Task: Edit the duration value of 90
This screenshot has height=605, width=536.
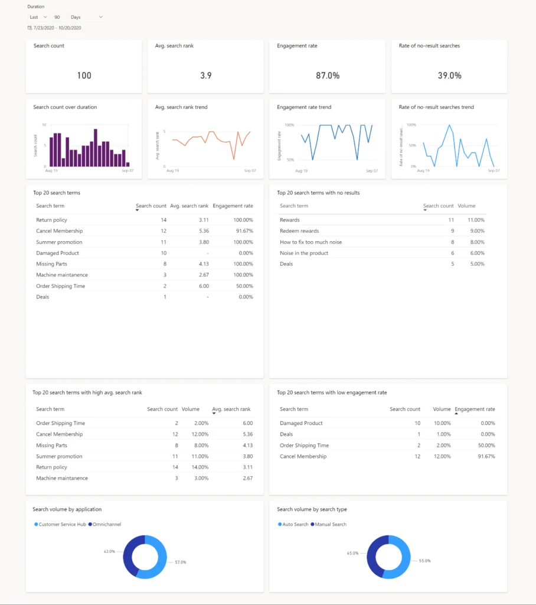Action: (x=57, y=17)
